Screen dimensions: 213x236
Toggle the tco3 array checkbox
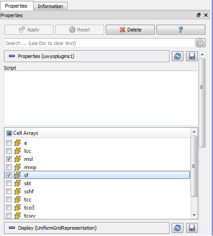pyautogui.click(x=9, y=208)
